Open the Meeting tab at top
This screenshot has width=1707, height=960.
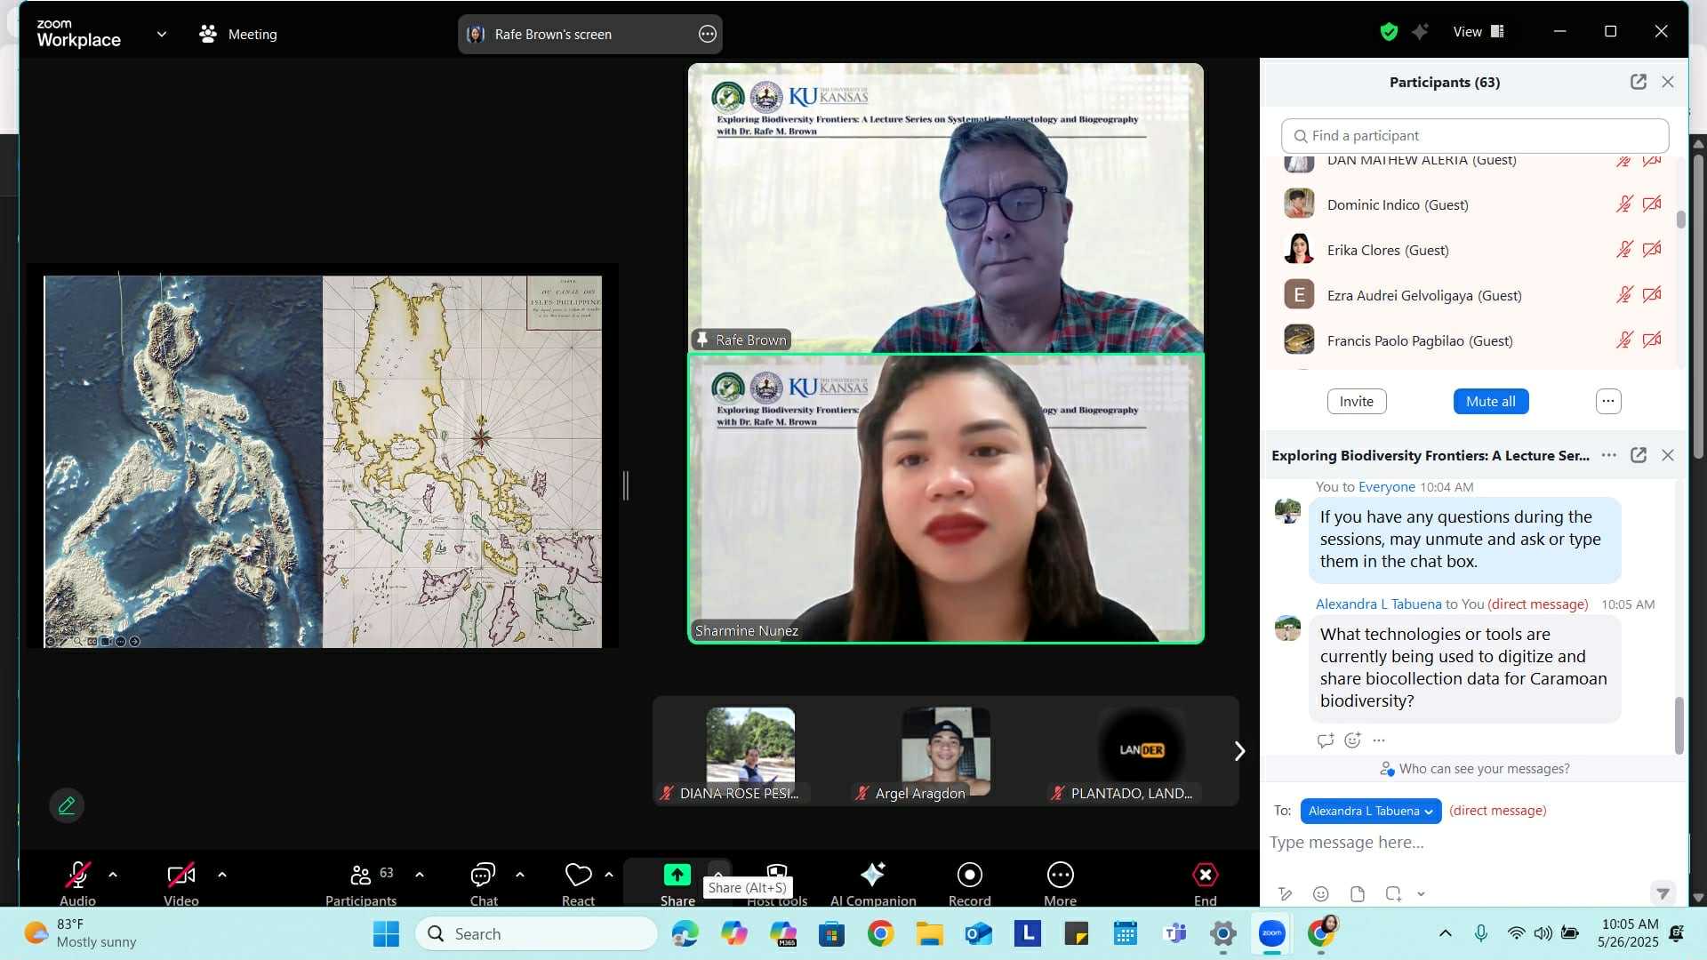(x=238, y=34)
